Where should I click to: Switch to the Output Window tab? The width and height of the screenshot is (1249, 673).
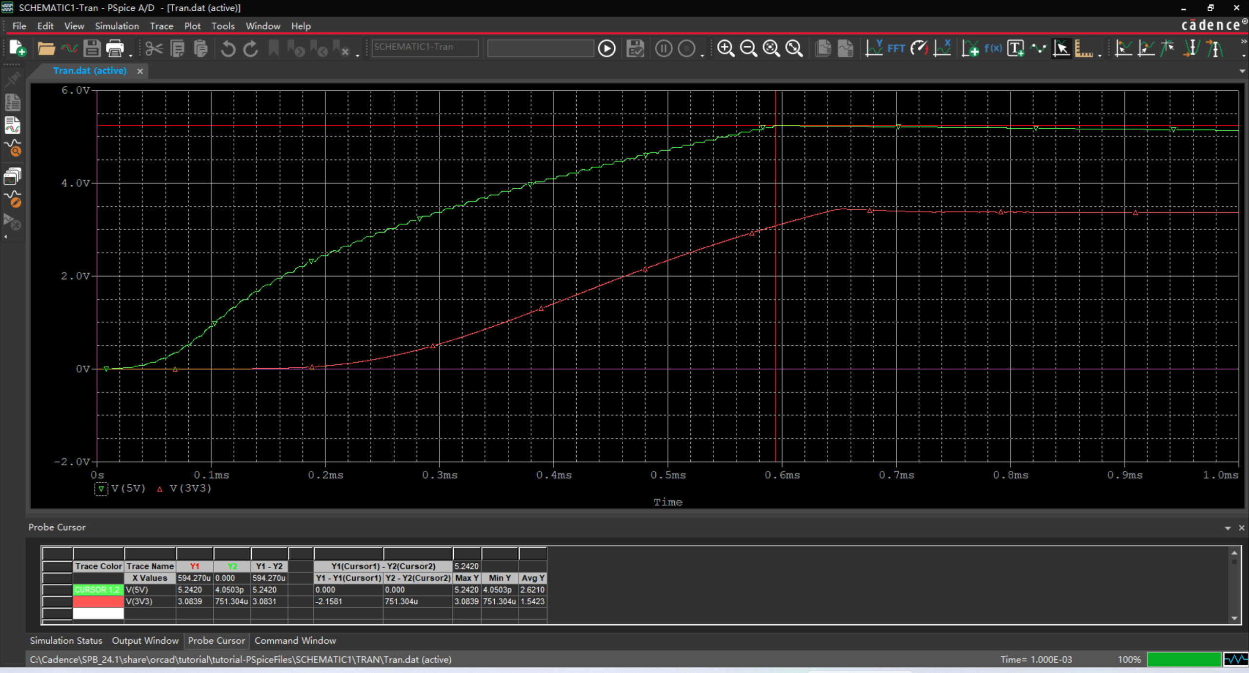coord(145,640)
